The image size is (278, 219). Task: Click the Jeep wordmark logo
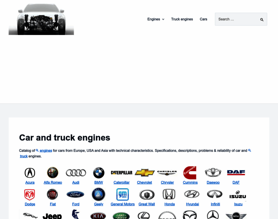[x=52, y=216]
